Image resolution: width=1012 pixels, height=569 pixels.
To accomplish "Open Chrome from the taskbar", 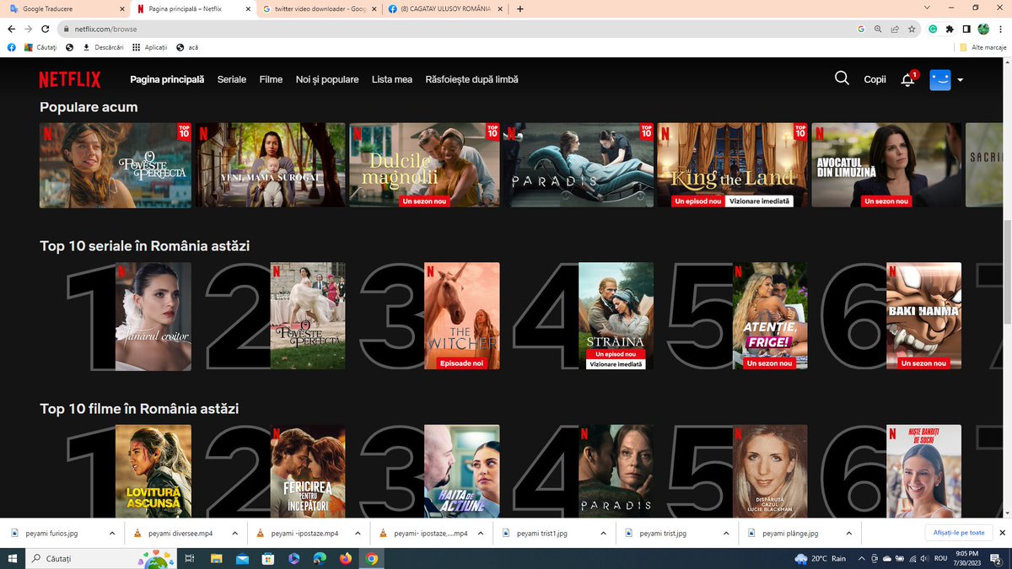I will 372,558.
